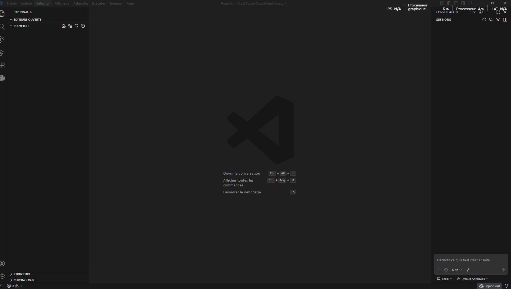The height and width of the screenshot is (289, 511).
Task: Refresh the Sessions list
Action: [x=484, y=20]
